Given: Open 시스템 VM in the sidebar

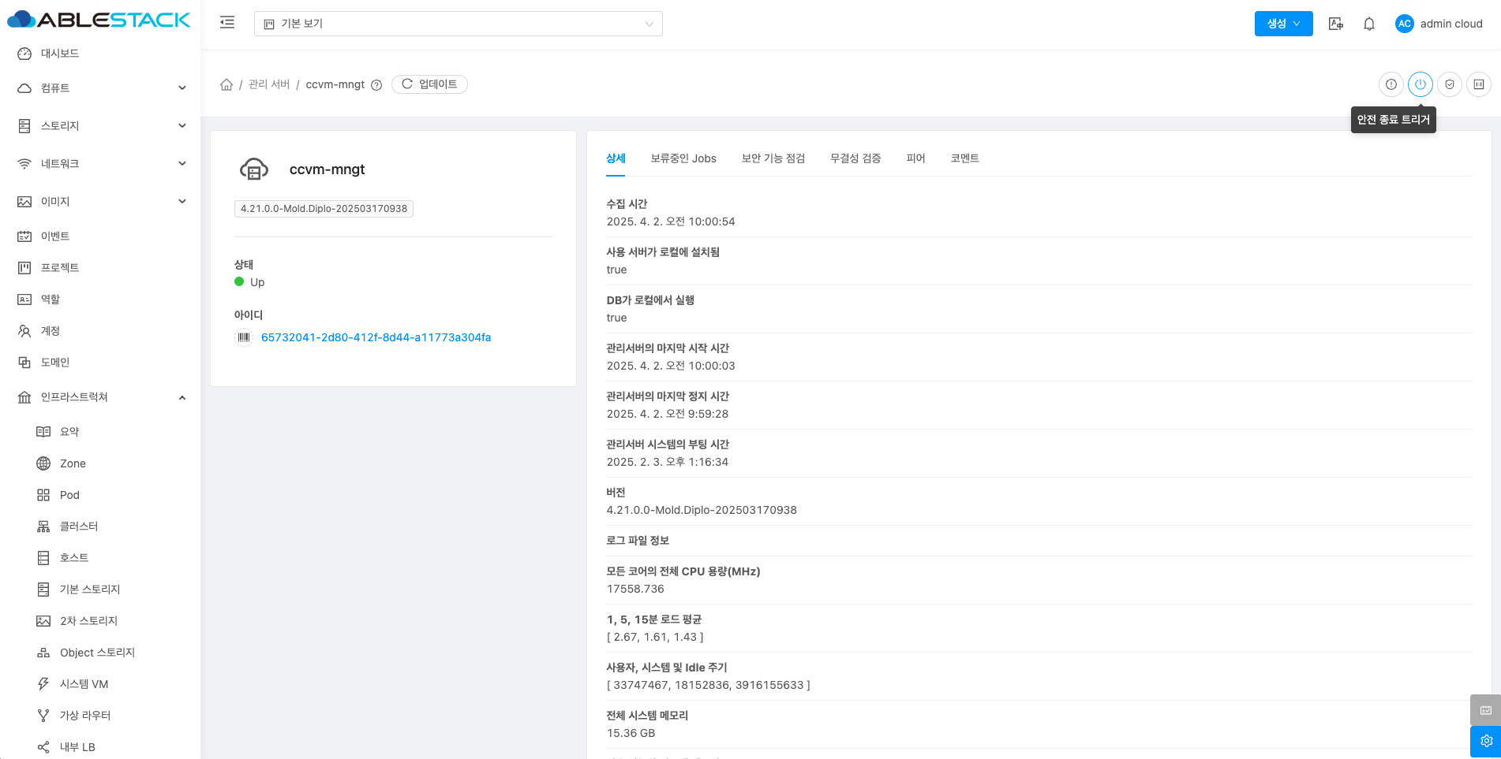Looking at the screenshot, I should click(84, 684).
